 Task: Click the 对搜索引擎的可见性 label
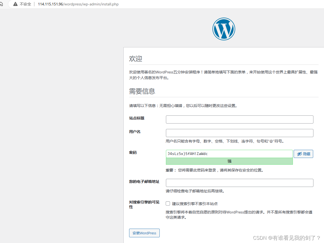tap(144, 205)
